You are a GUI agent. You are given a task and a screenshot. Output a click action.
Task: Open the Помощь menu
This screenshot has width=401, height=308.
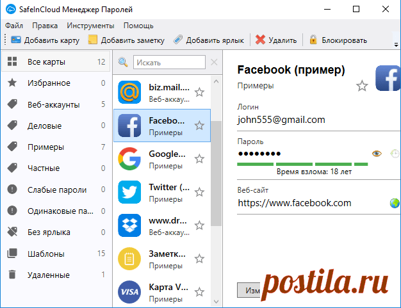138,26
